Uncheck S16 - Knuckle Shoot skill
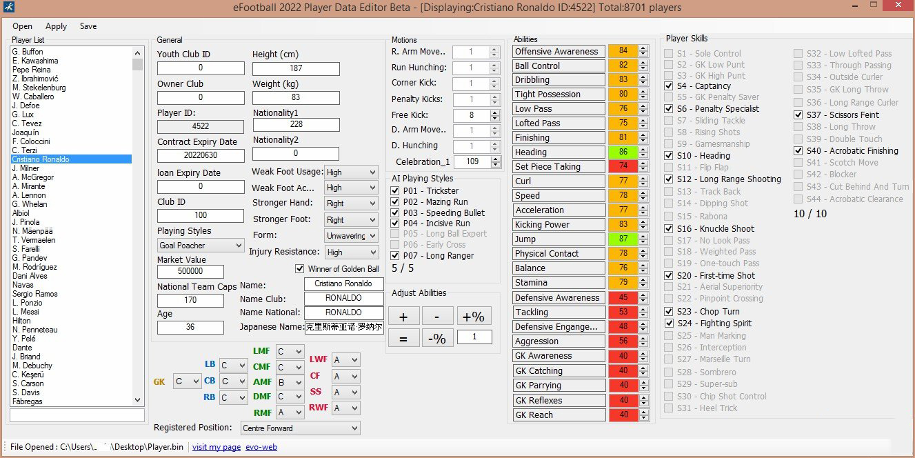The height and width of the screenshot is (458, 915). (x=669, y=228)
